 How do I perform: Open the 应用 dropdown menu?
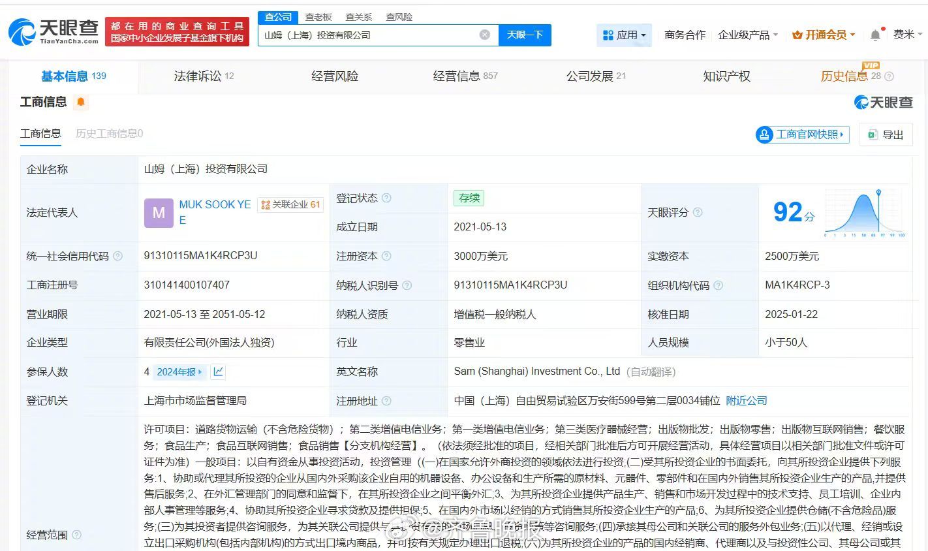(625, 35)
